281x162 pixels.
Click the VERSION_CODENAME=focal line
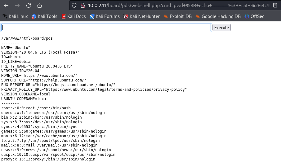tap(26, 94)
